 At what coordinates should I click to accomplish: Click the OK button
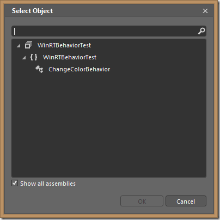(x=142, y=201)
